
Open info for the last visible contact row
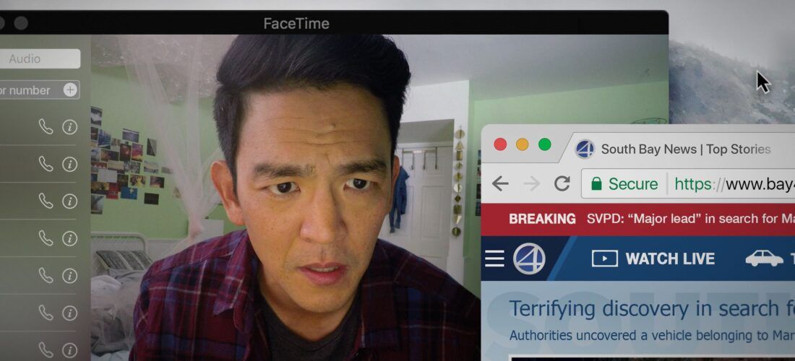point(69,350)
